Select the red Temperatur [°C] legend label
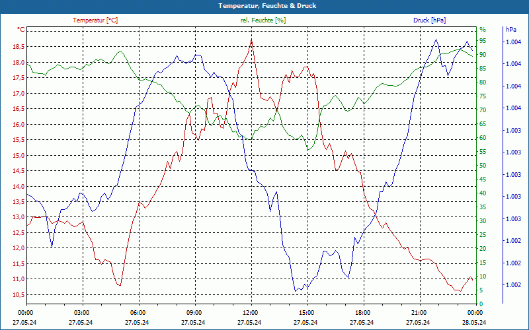 coord(95,20)
